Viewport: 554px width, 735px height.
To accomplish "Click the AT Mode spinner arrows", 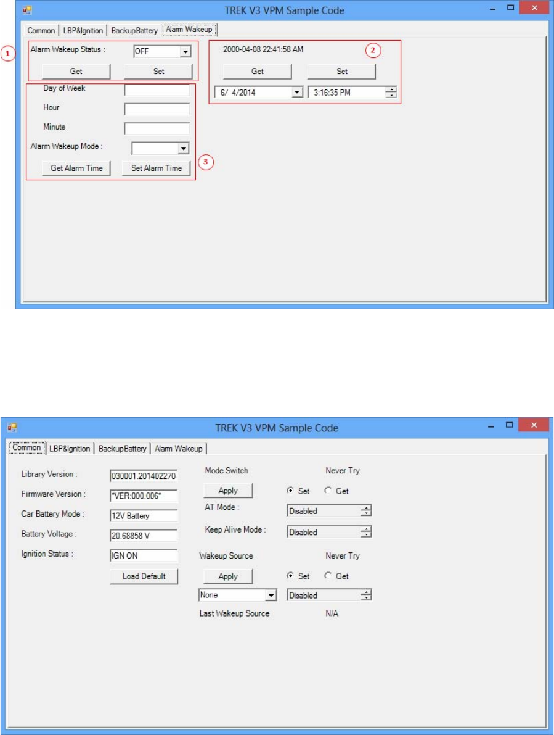I will pos(367,511).
